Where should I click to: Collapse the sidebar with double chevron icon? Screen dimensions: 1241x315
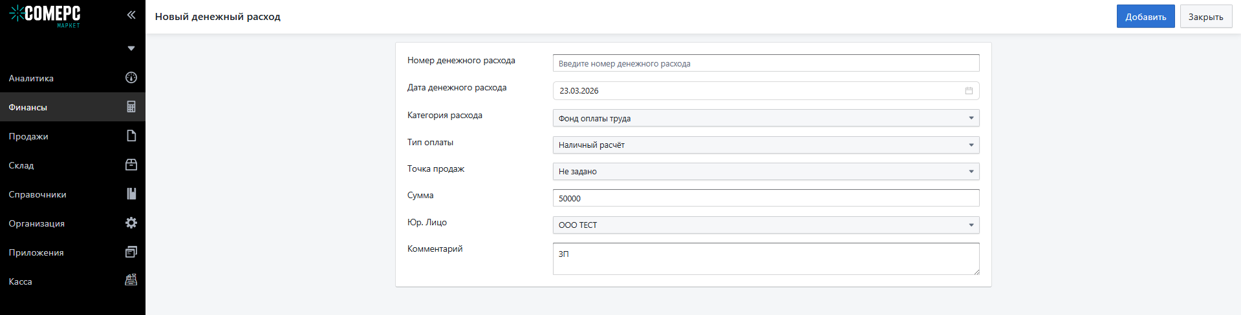[131, 15]
